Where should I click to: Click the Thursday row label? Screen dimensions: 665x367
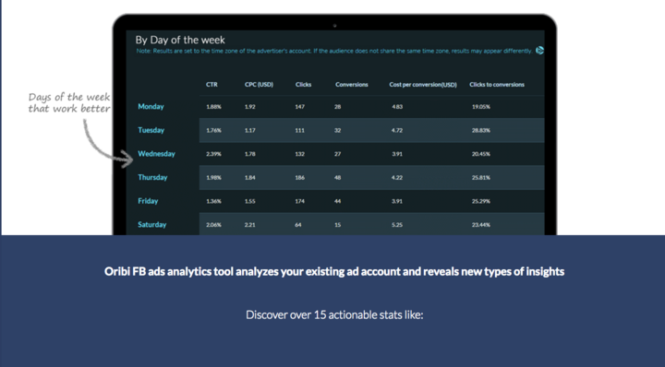point(152,178)
